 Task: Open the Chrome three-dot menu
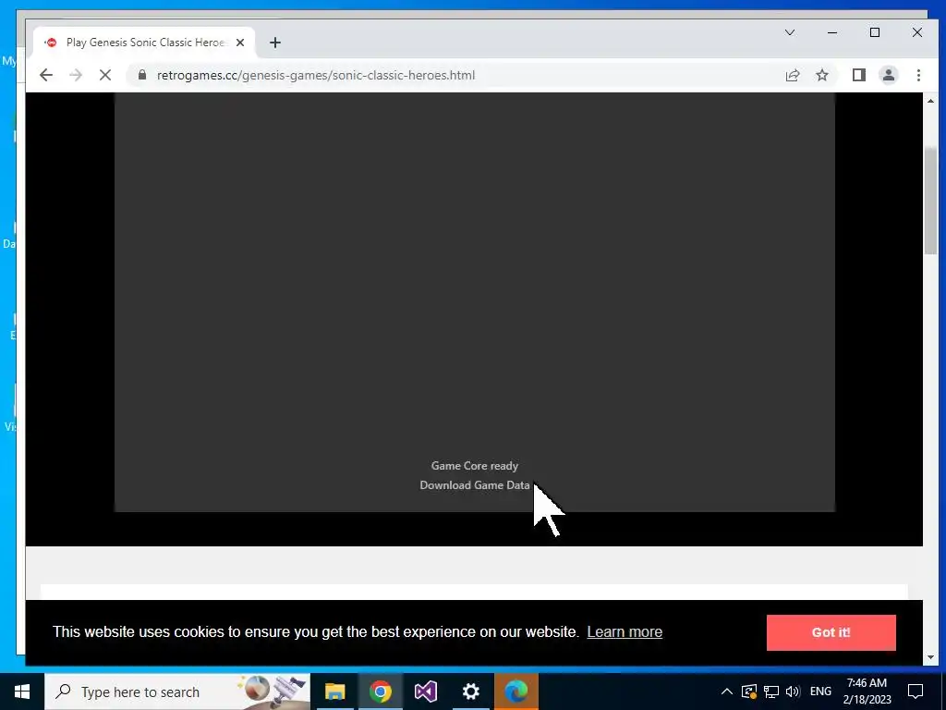pyautogui.click(x=918, y=75)
